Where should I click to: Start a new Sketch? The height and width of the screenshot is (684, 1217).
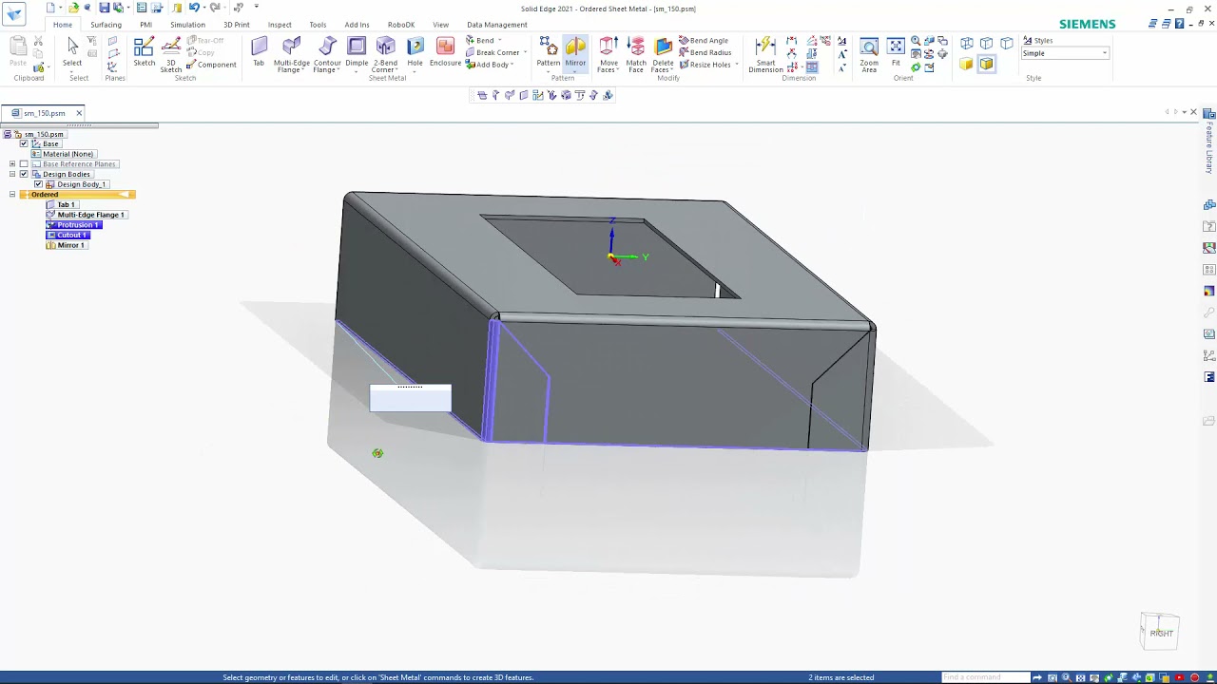[144, 52]
